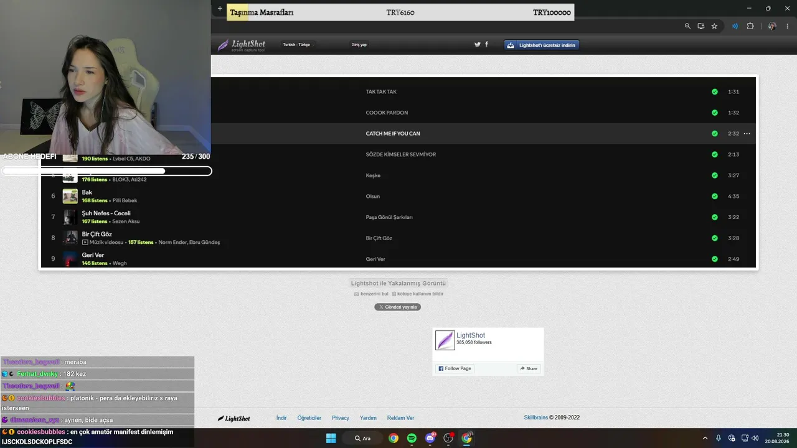
Task: Click the ABONE HEDEFİ progress bar
Action: (106, 170)
